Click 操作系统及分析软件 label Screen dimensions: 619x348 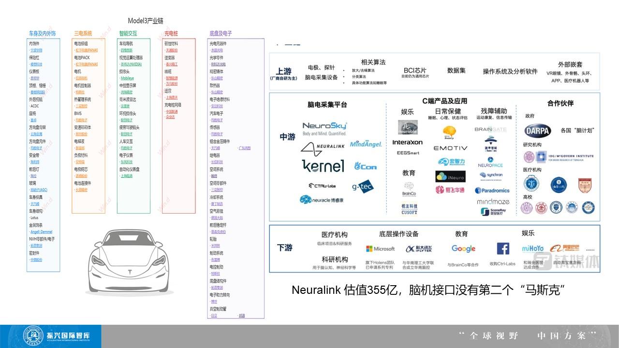[x=510, y=72]
